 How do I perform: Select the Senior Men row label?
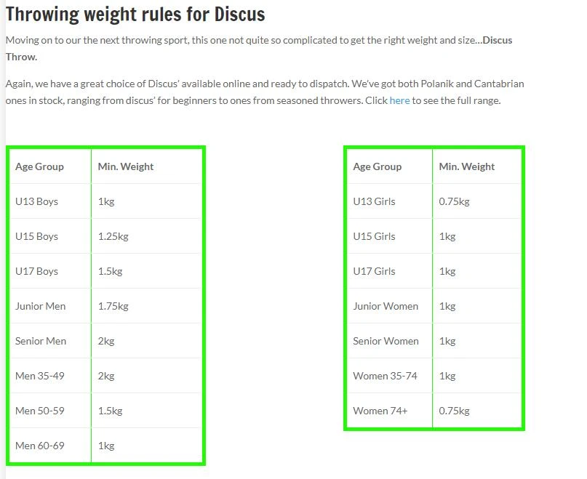point(41,341)
